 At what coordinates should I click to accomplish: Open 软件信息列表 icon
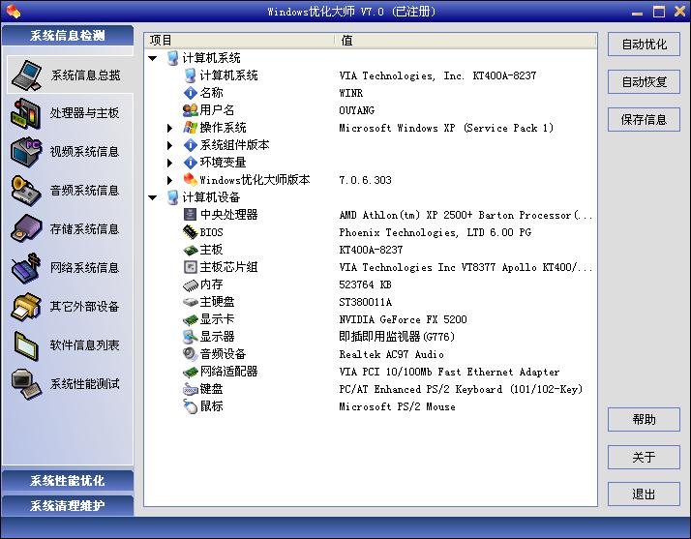pyautogui.click(x=26, y=345)
